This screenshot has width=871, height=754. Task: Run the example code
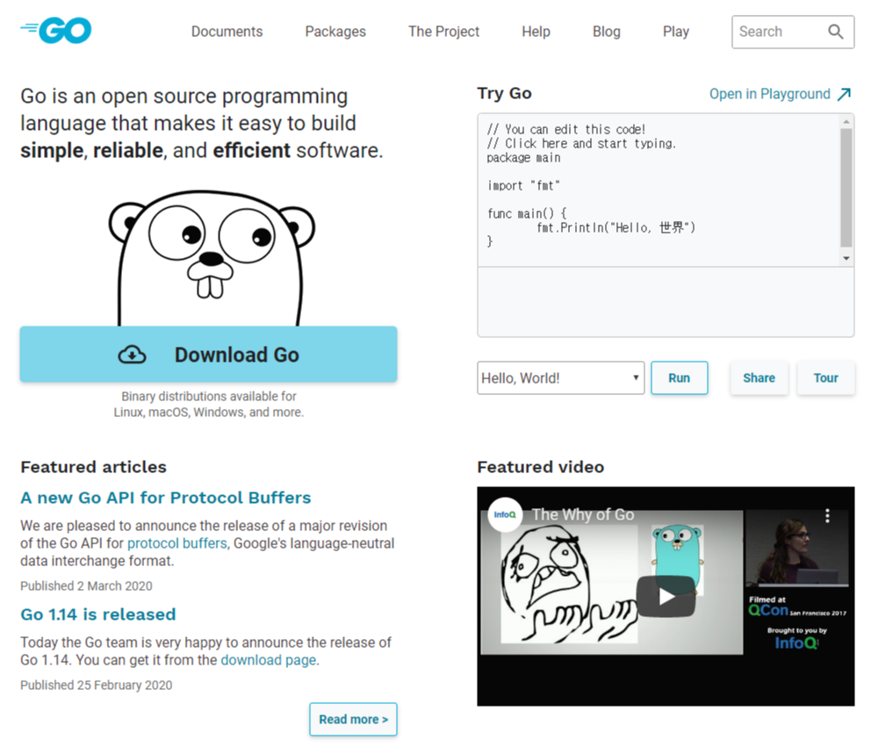tap(679, 378)
